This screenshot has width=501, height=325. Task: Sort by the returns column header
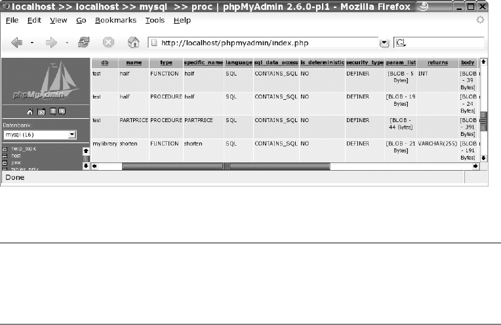[438, 62]
